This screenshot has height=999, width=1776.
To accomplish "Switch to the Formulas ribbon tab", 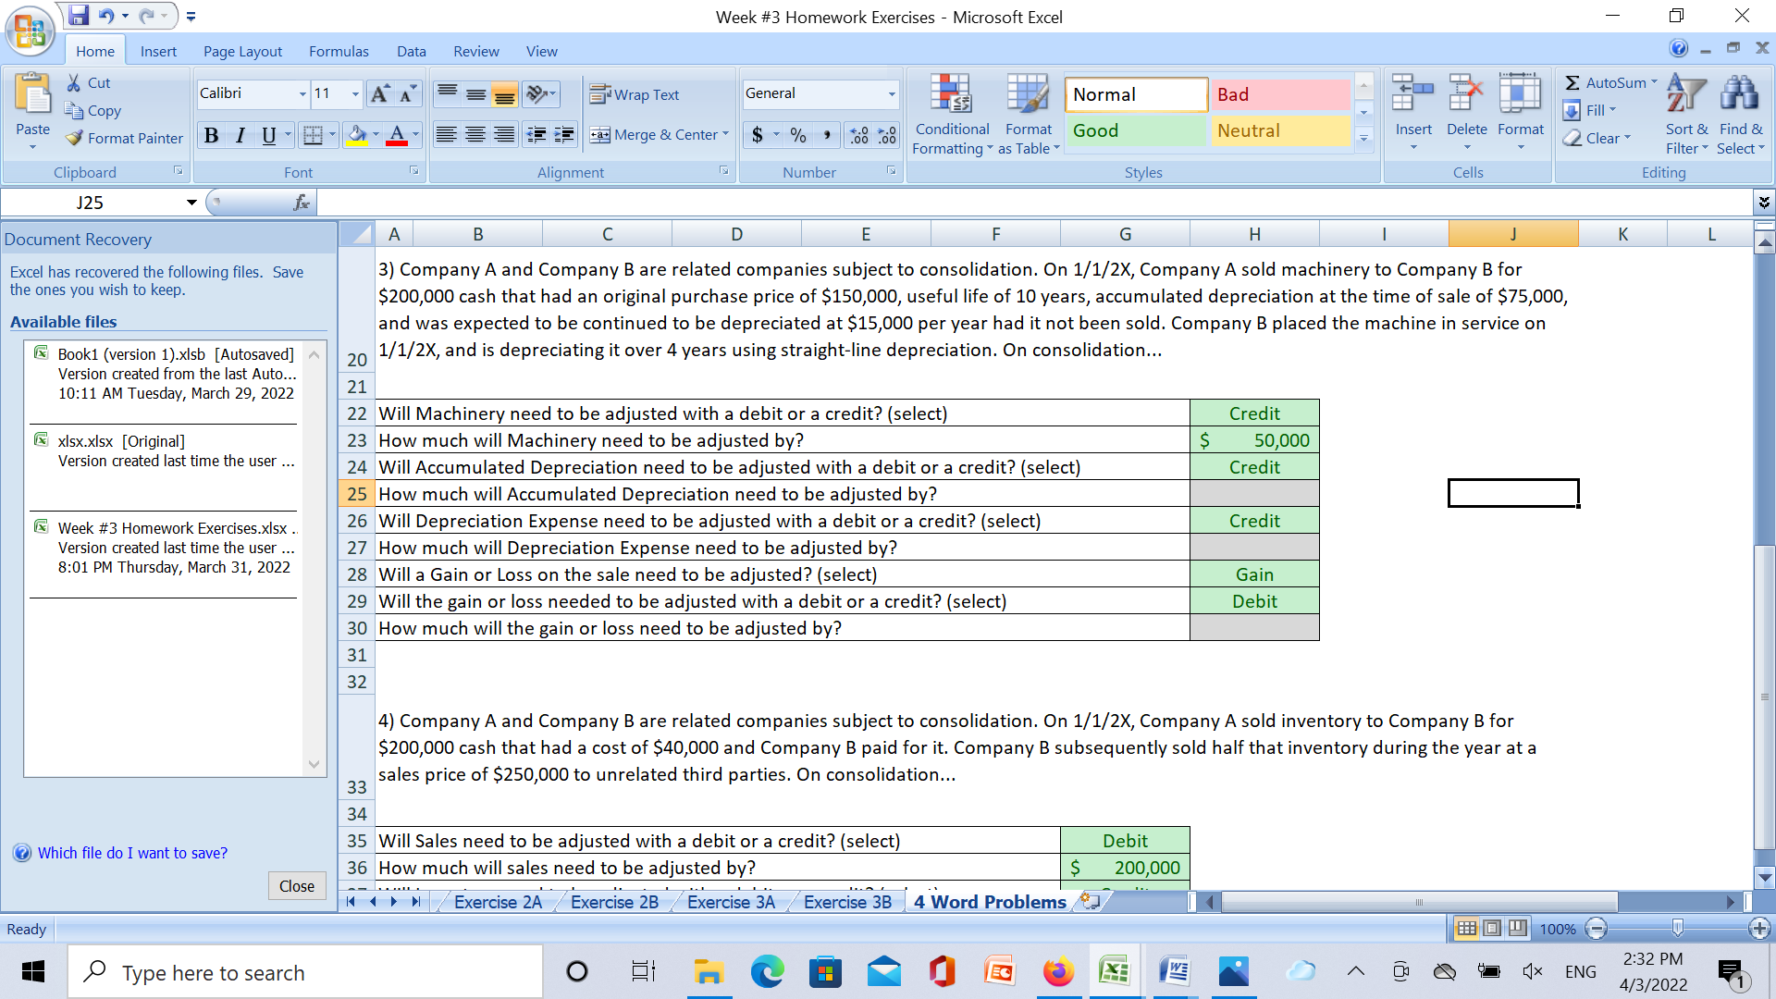I will [x=339, y=51].
